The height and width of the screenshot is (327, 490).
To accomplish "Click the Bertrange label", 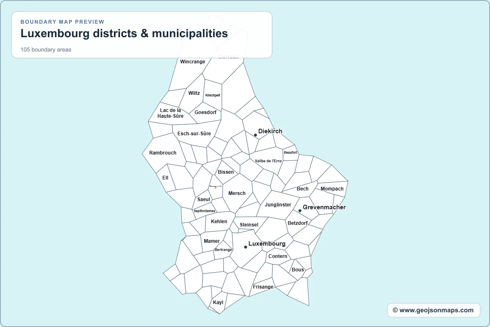I will 223,250.
